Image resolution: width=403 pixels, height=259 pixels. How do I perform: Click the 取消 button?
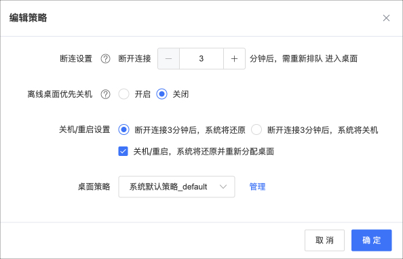[x=324, y=240]
